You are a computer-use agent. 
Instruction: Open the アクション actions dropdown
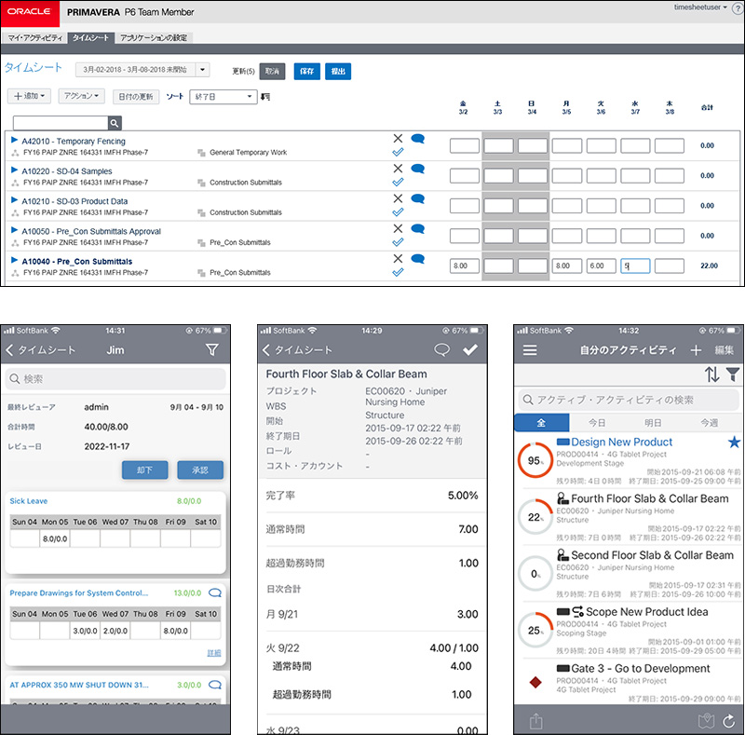click(x=82, y=96)
